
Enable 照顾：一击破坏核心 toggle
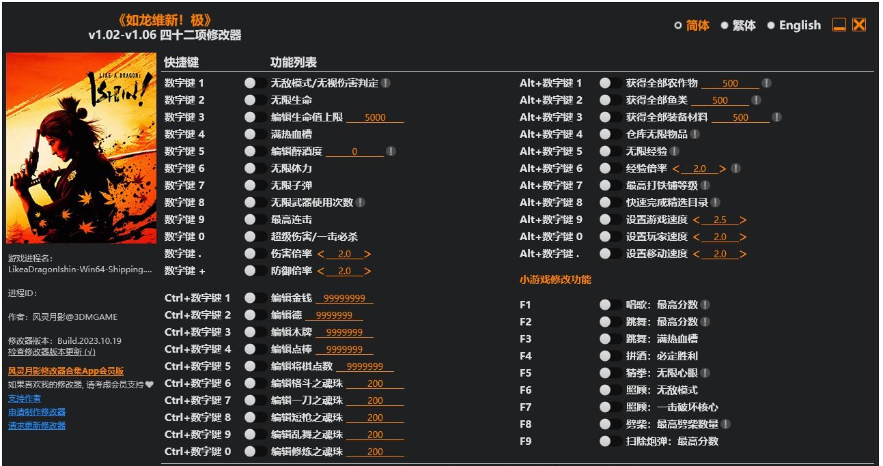(x=611, y=407)
